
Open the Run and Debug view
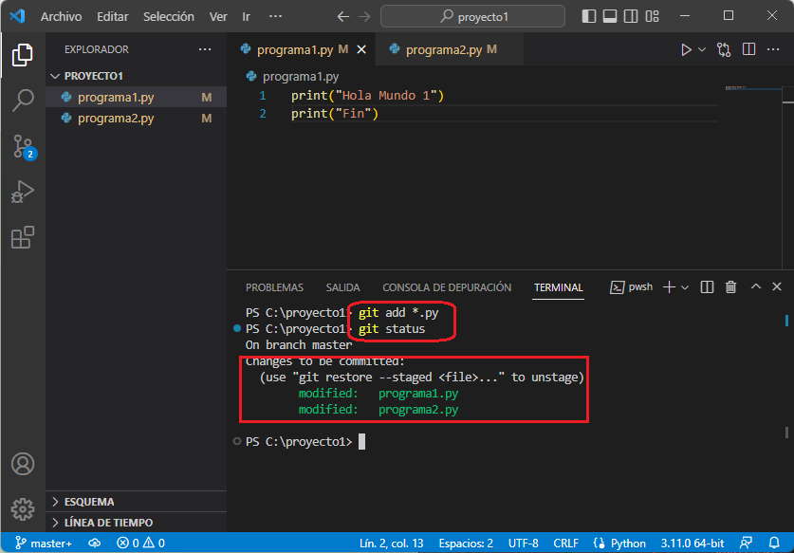click(22, 192)
